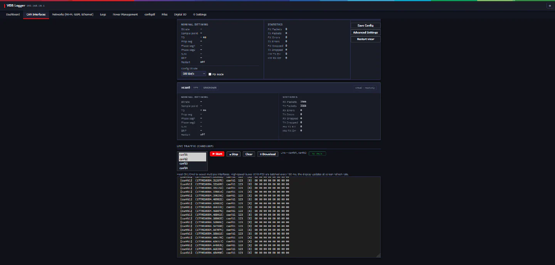Click the last line of the candump output

click(235, 253)
